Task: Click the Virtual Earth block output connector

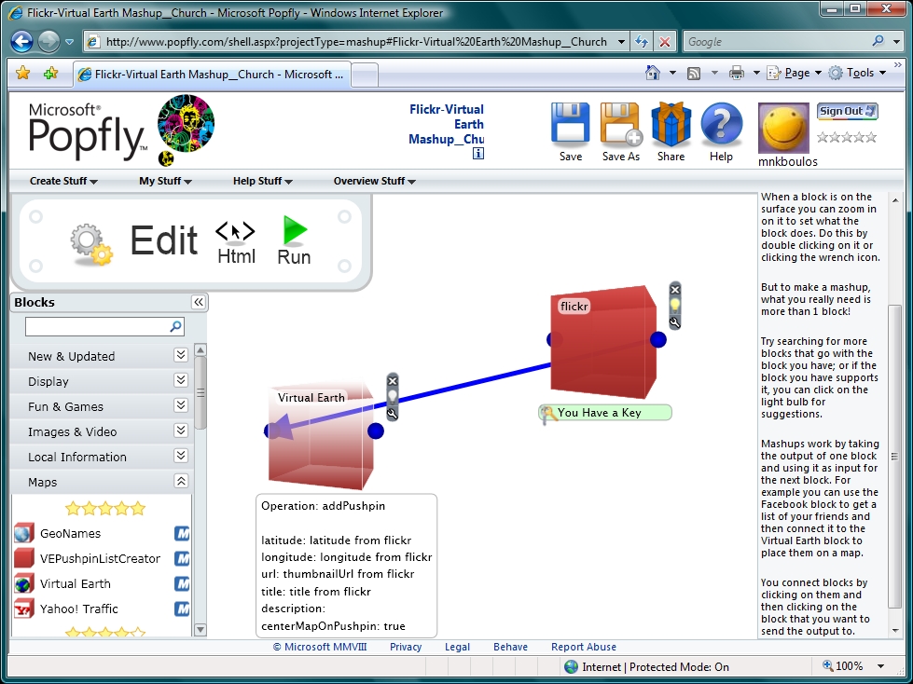Action: click(x=376, y=431)
